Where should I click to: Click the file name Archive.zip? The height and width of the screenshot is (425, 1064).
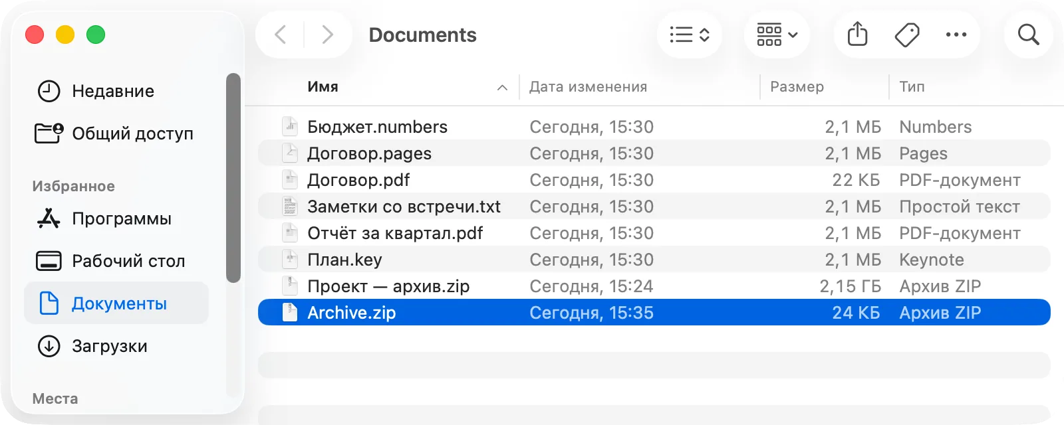(x=351, y=313)
